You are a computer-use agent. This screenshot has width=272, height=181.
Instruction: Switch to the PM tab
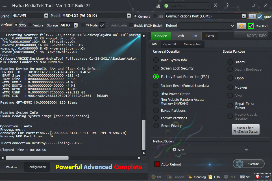195,36
